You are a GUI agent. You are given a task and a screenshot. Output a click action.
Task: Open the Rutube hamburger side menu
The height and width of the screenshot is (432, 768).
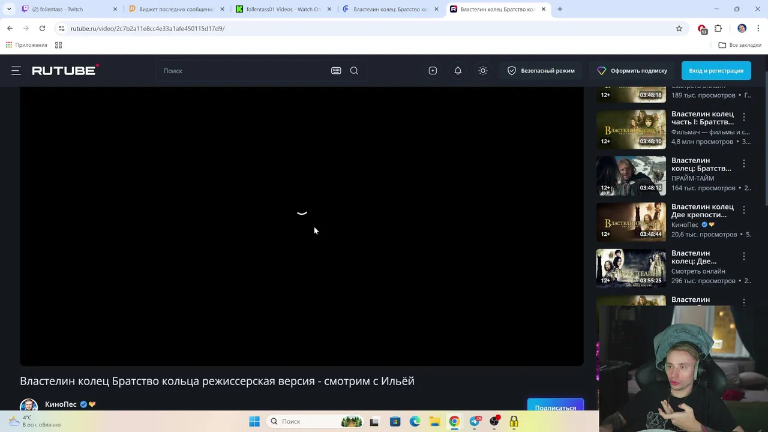tap(16, 71)
